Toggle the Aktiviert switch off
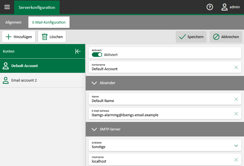This screenshot has height=166, width=244. coord(97,55)
